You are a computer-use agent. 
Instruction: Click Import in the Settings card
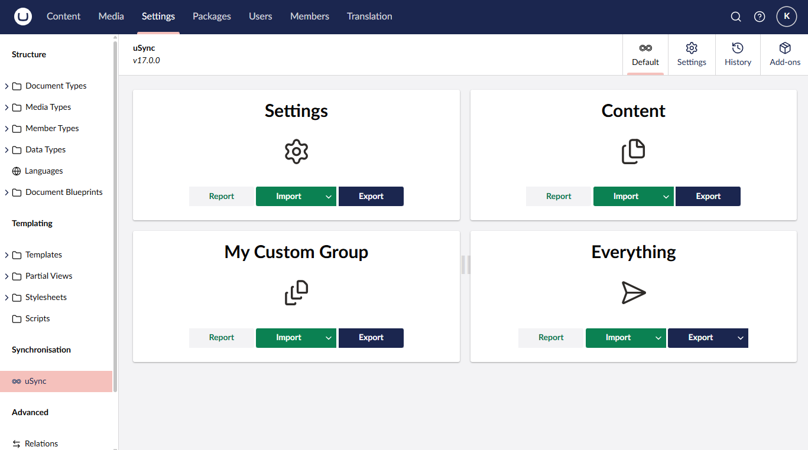click(x=289, y=197)
